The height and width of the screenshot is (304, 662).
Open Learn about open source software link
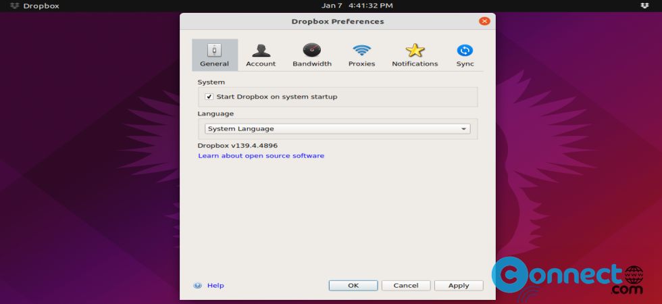[x=261, y=156]
